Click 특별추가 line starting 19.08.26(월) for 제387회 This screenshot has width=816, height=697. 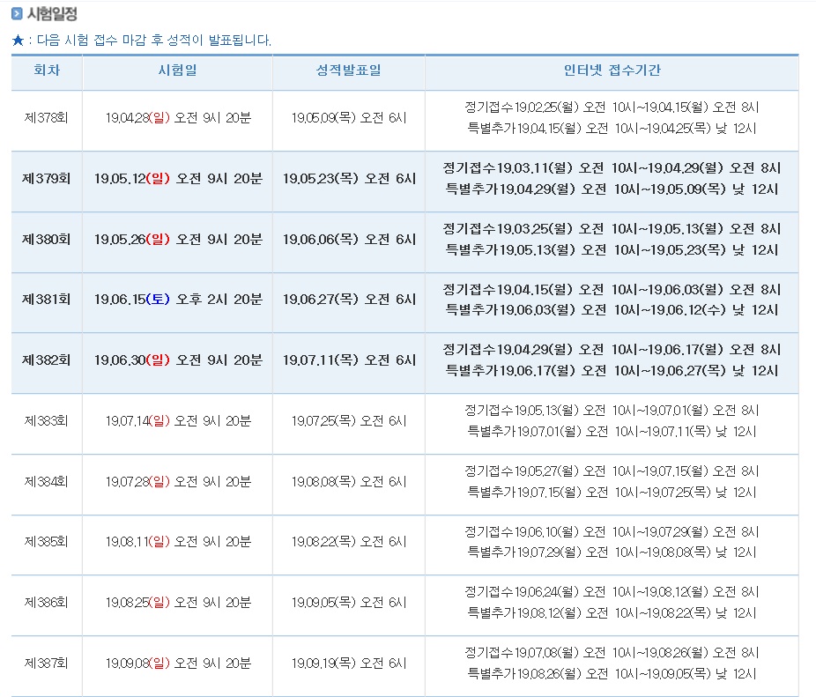tap(612, 673)
